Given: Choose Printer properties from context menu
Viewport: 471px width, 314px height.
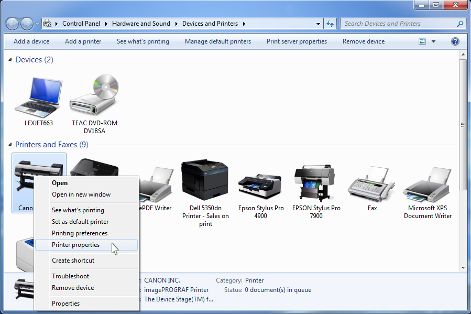Looking at the screenshot, I should (75, 245).
